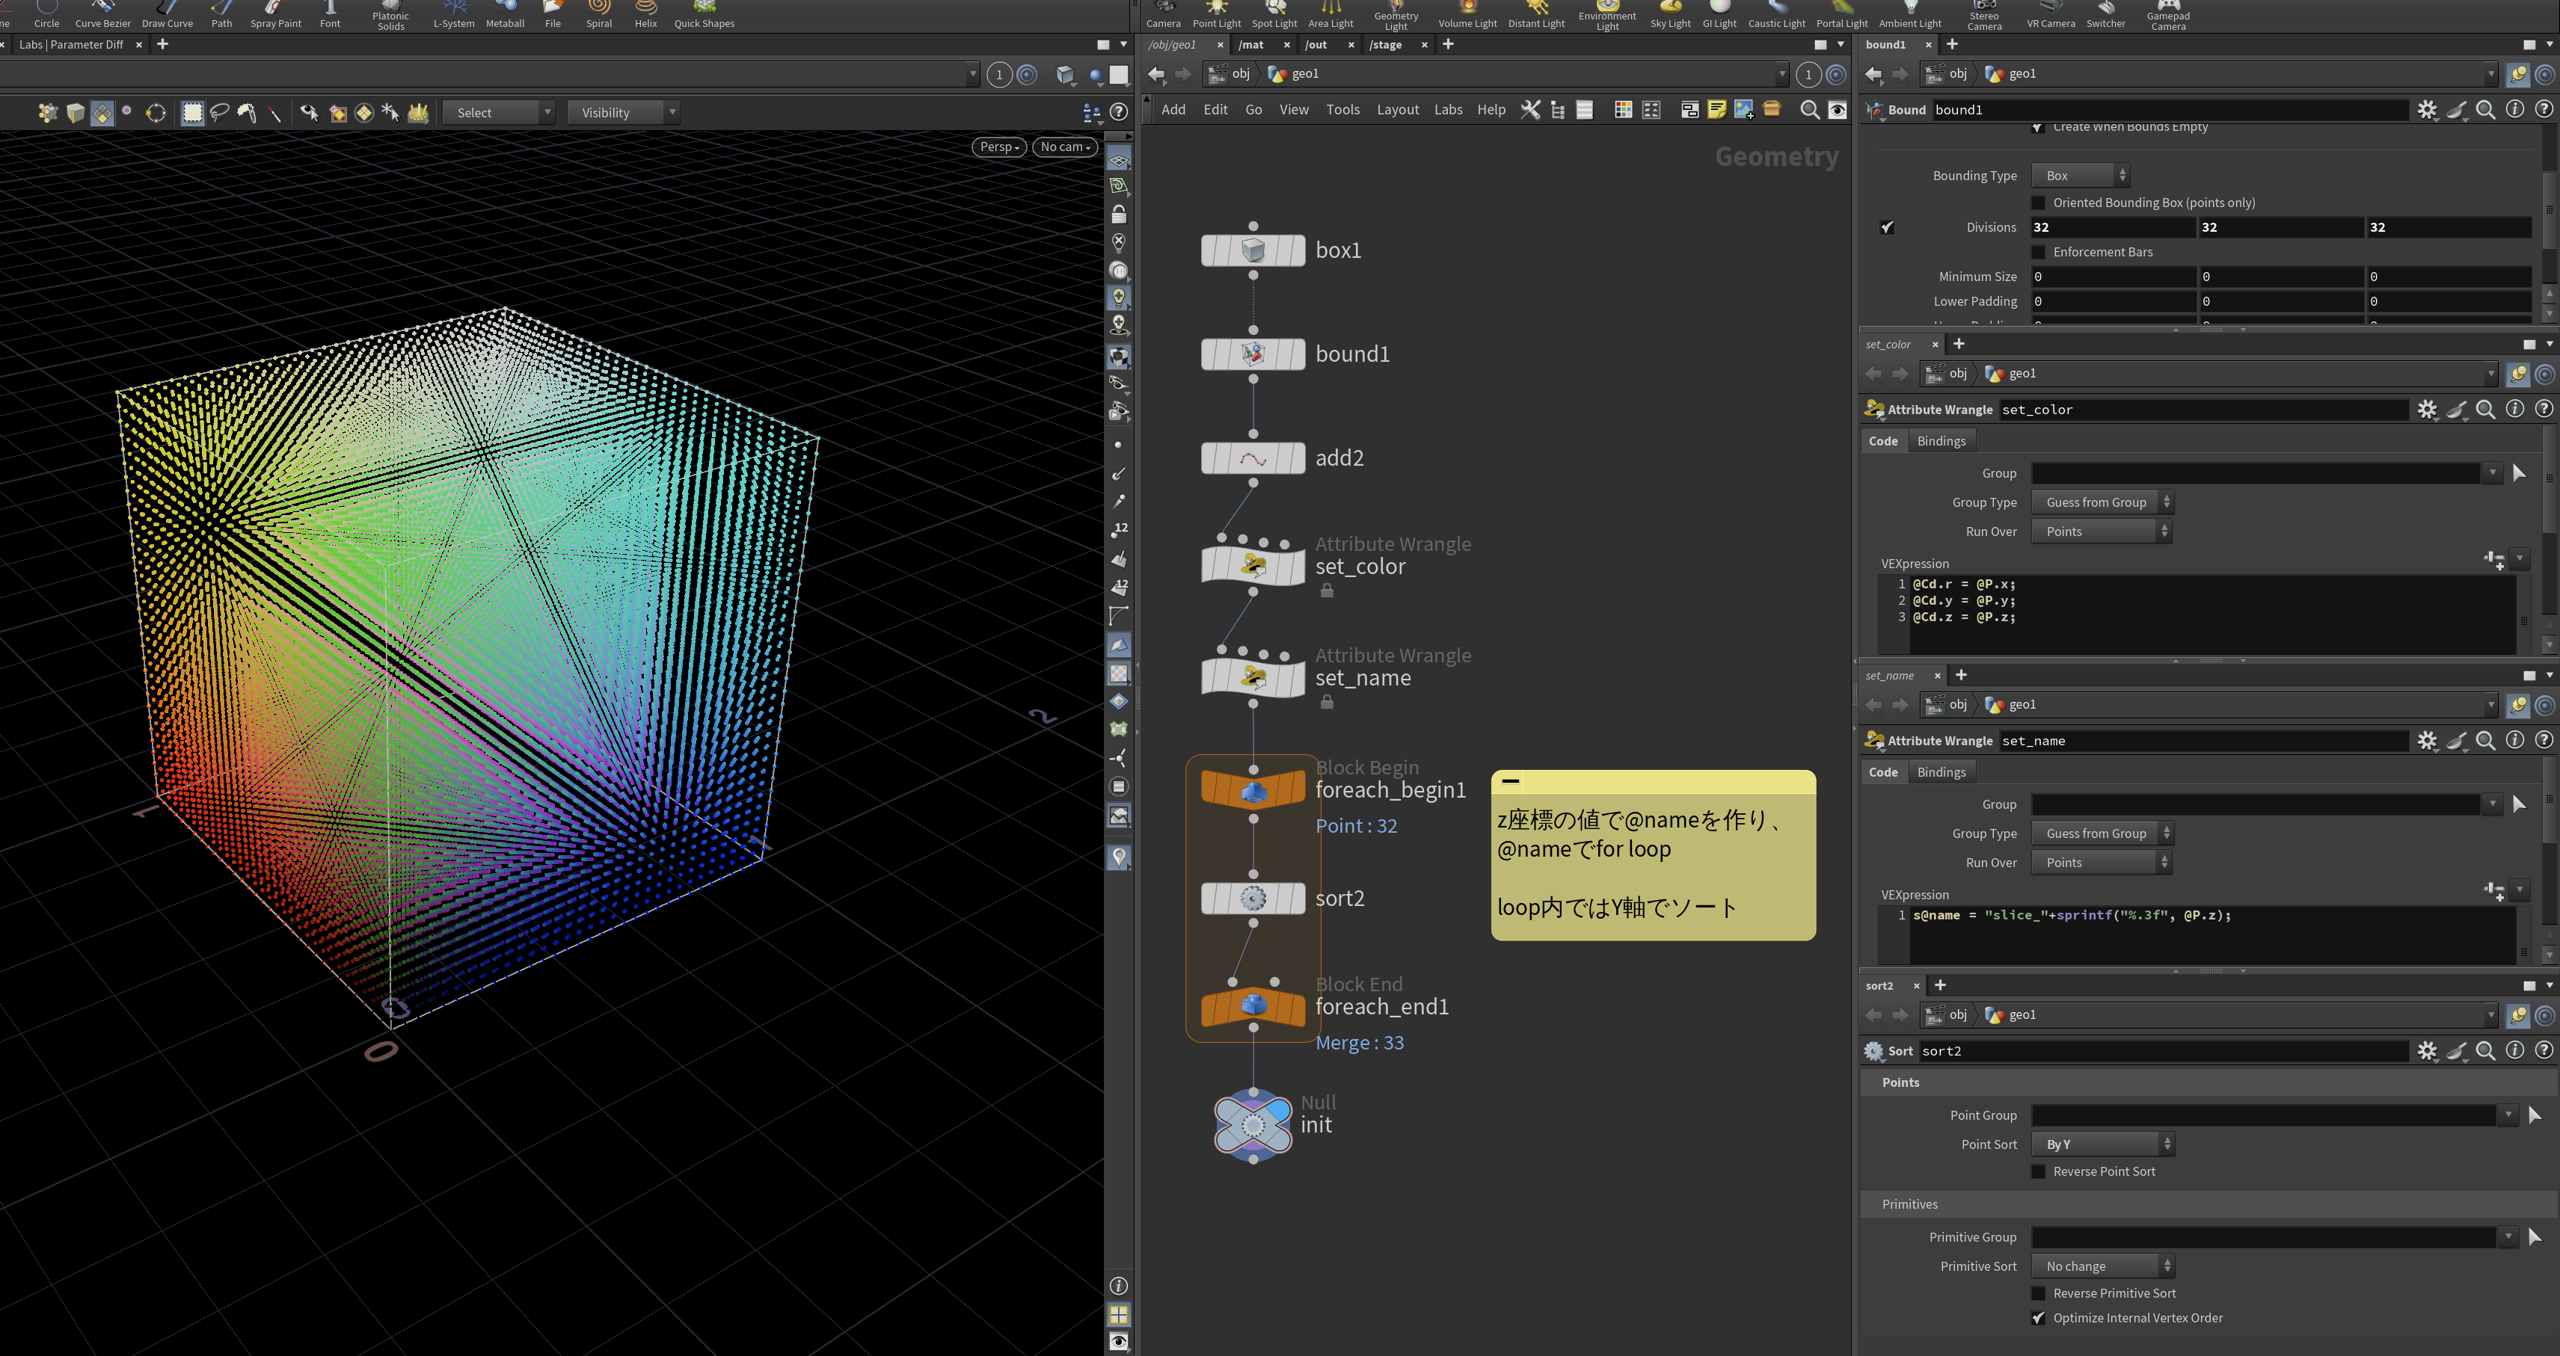Click the Sky Light shelf tool
2560x1356 pixels.
pos(1669,14)
